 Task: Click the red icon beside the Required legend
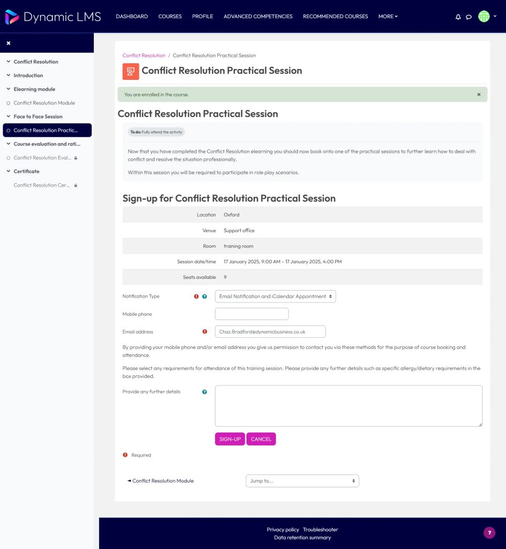coord(125,455)
